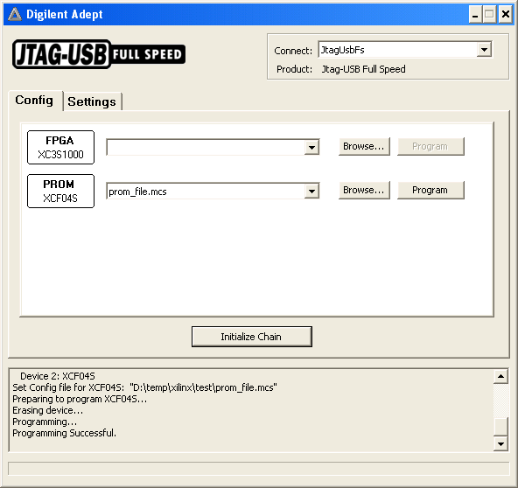Expand the Connect JtagUsbFs dropdown

[484, 50]
